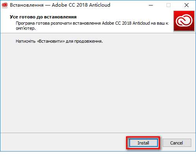Click the Install button
This screenshot has height=159, width=196.
143,143
